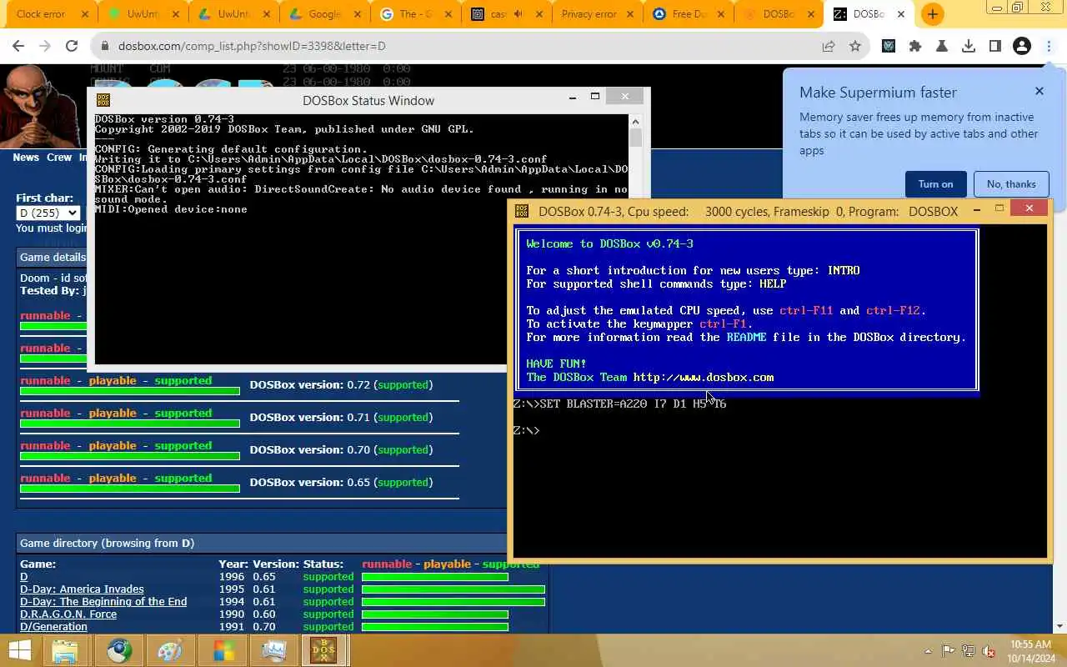
Task: Bookmark this page with star icon
Action: pos(855,47)
